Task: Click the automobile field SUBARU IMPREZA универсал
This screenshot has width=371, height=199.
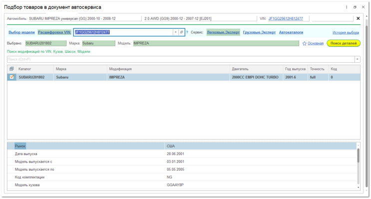Action: click(x=85, y=18)
